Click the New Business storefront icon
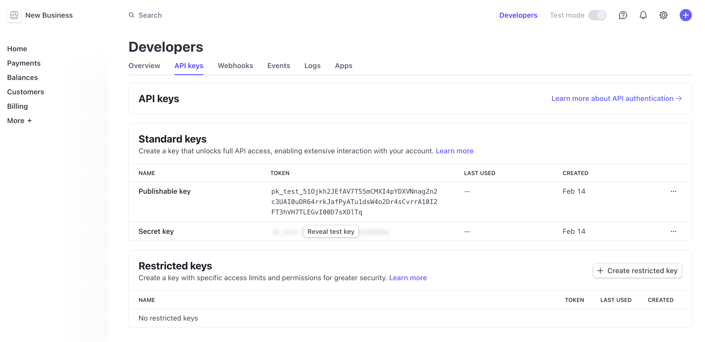Screen dimensions: 705x342 (x=14, y=15)
